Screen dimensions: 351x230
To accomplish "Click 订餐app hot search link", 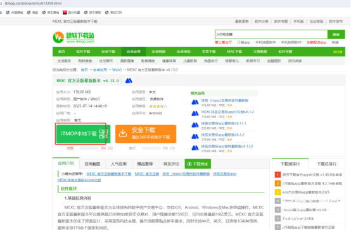I will [243, 42].
